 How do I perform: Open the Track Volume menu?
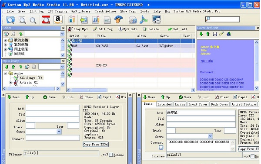105,11
